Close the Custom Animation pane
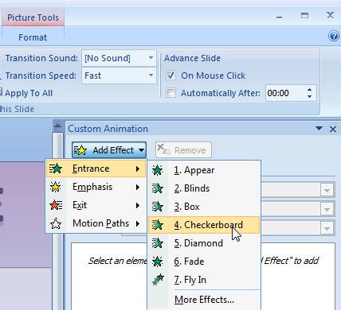Image resolution: width=341 pixels, height=310 pixels. click(x=333, y=129)
